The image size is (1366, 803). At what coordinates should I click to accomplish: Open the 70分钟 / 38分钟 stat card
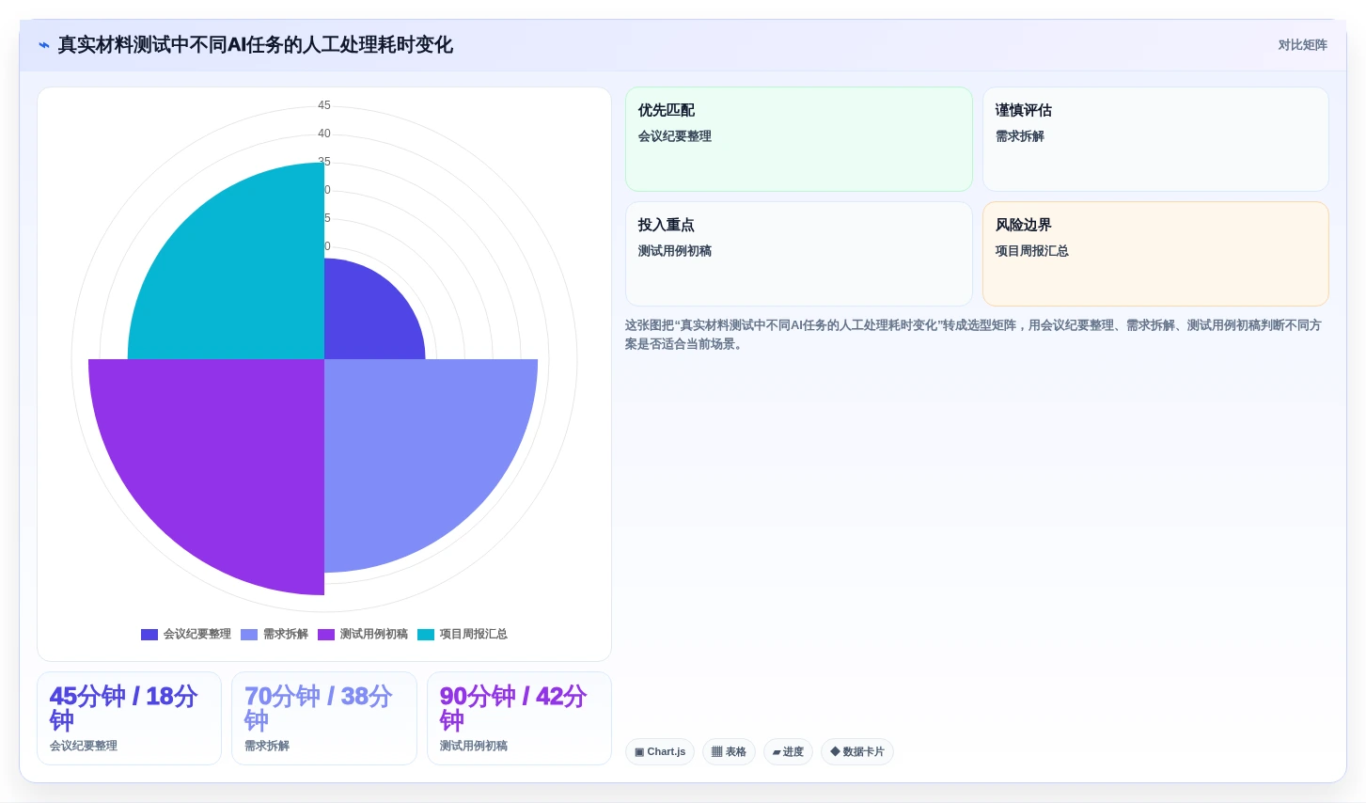324,718
